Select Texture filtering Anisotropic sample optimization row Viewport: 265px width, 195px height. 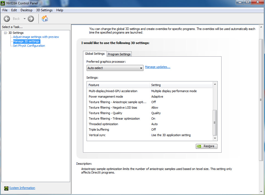click(150, 102)
